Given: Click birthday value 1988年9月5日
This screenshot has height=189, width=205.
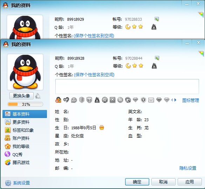Looking at the screenshot, I should pyautogui.click(x=84, y=128).
